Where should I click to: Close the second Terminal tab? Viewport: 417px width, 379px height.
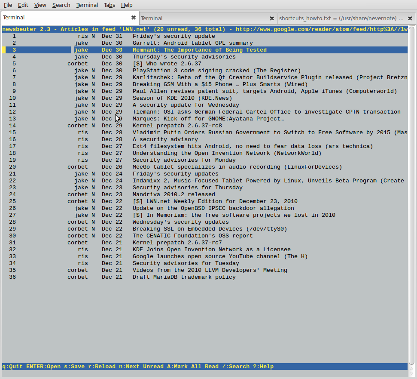271,18
